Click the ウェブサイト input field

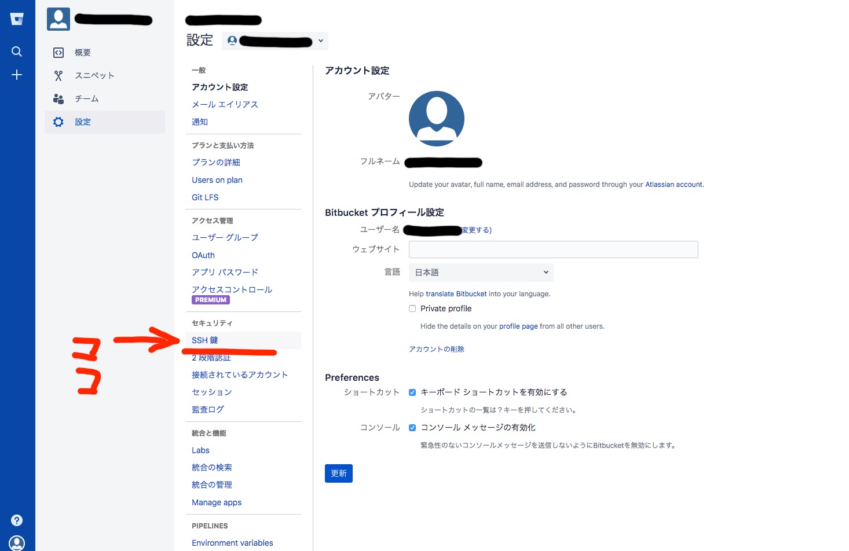point(553,249)
